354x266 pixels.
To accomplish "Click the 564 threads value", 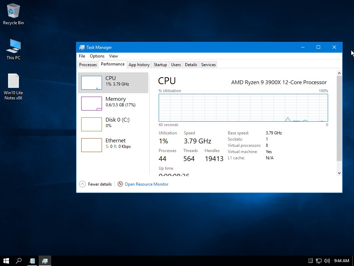I will click(x=189, y=159).
